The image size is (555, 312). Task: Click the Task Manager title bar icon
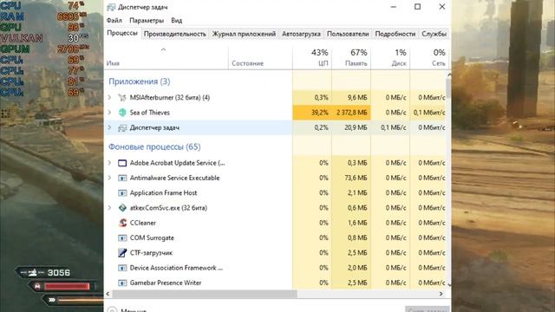click(111, 7)
